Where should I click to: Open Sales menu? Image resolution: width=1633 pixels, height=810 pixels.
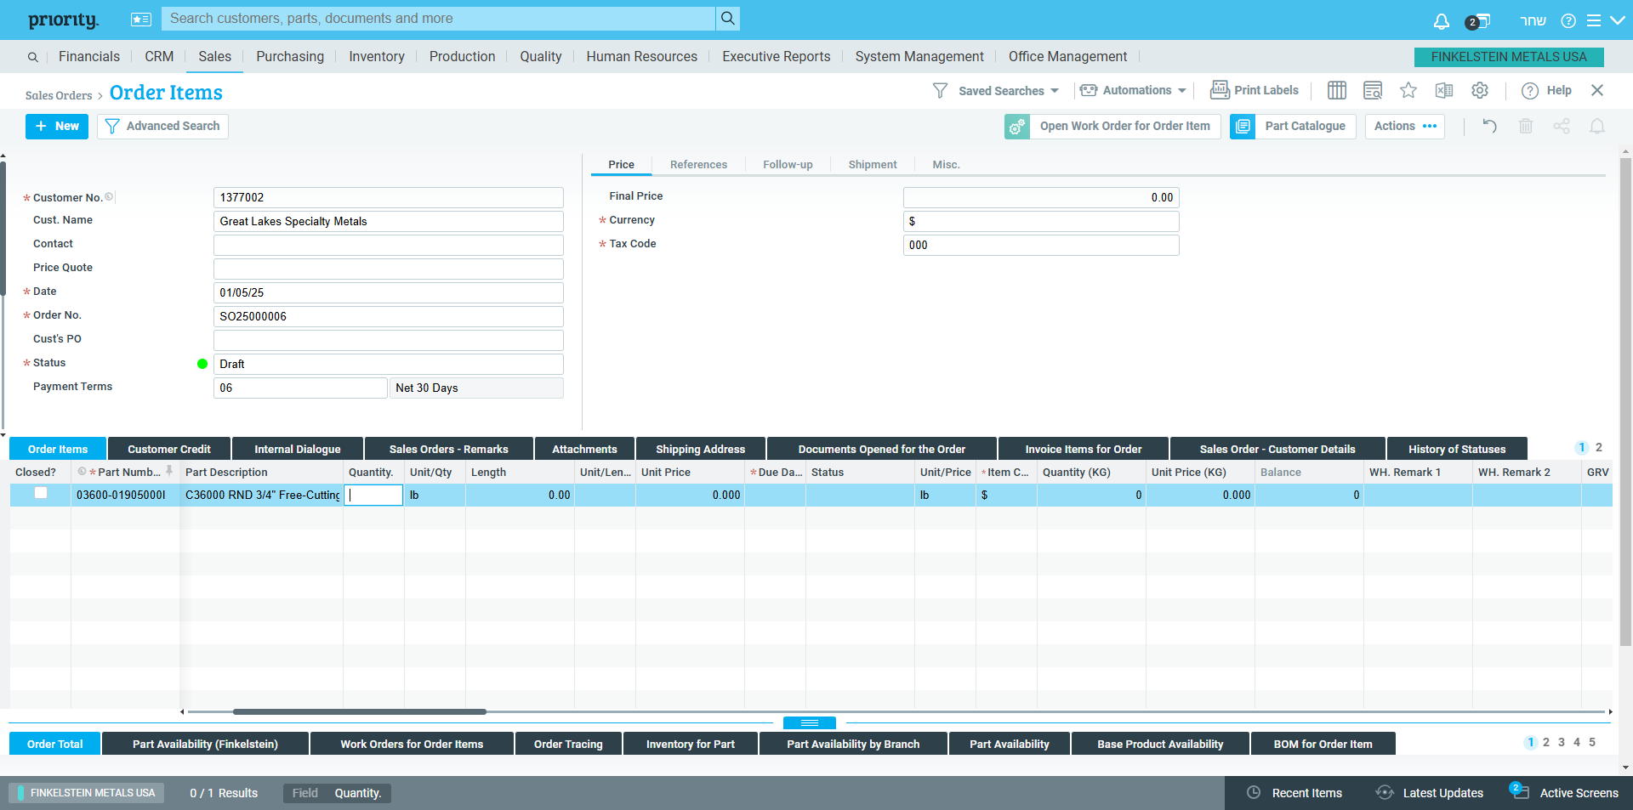(214, 56)
